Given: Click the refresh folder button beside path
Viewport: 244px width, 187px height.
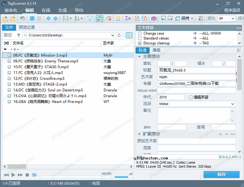Looking at the screenshot, I should coord(119,35).
